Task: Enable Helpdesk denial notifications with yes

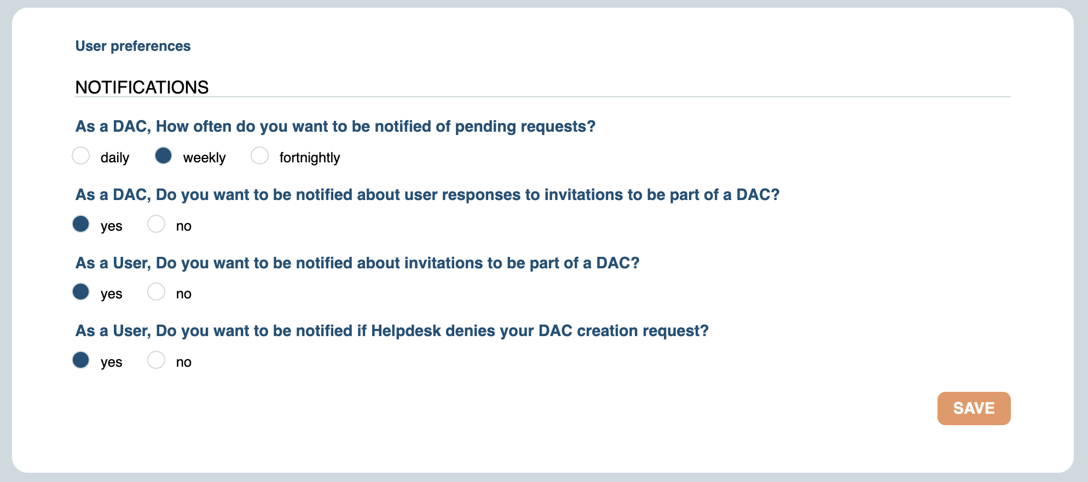Action: tap(81, 360)
